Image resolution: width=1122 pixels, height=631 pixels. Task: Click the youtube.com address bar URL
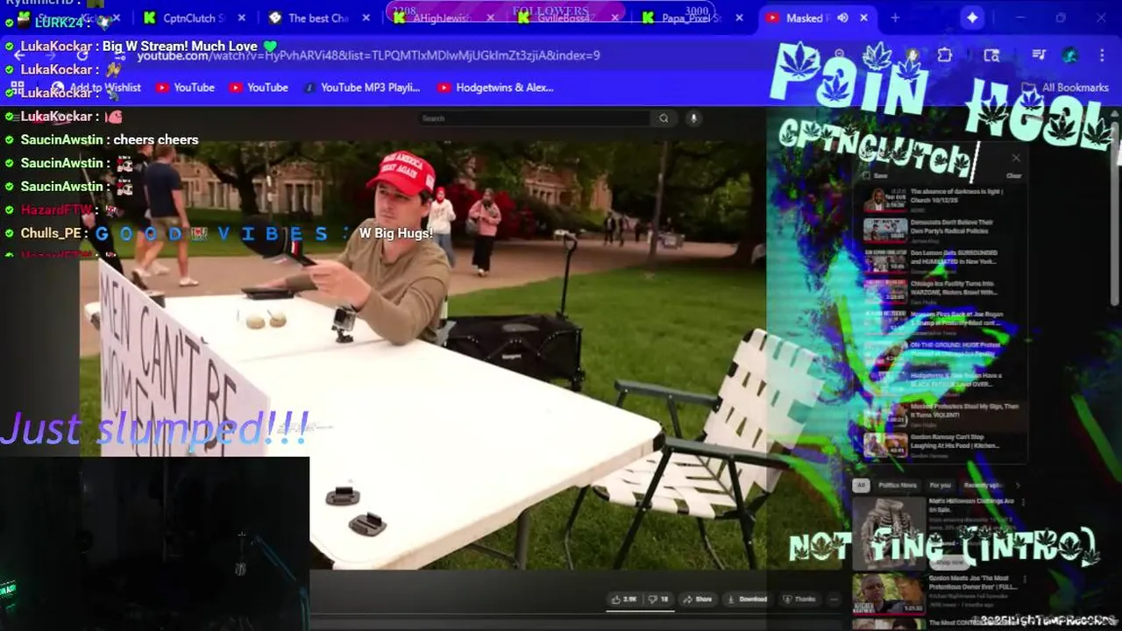point(368,55)
